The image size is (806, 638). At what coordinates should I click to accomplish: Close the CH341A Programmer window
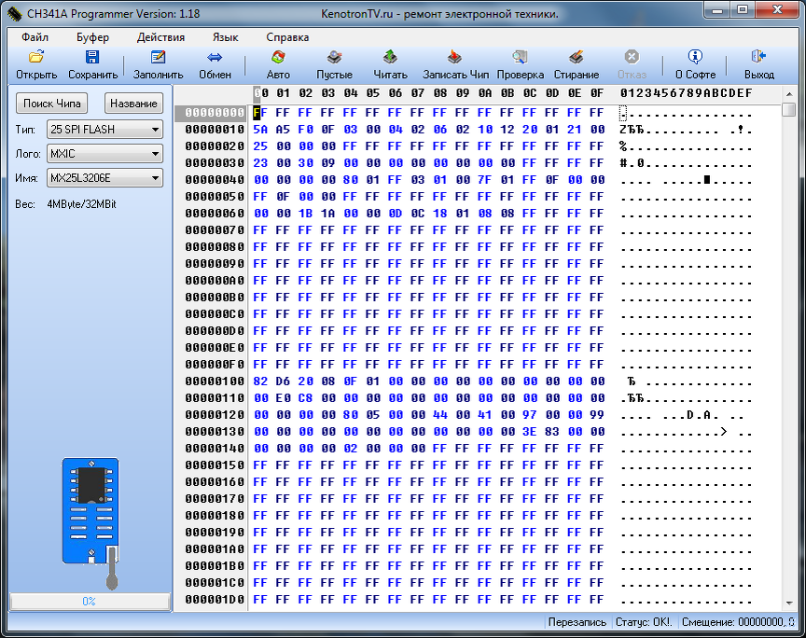coord(777,10)
